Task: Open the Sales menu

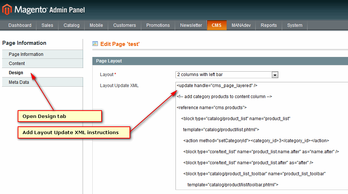Action: (x=47, y=25)
